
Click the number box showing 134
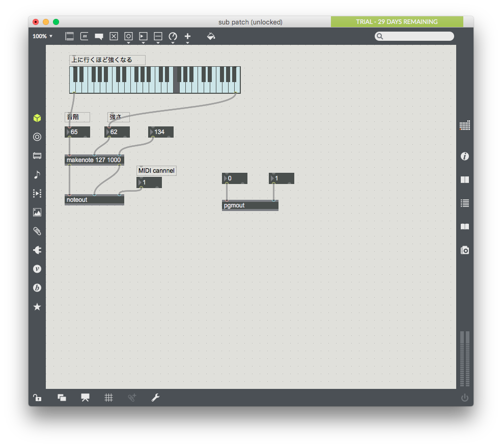click(x=161, y=132)
